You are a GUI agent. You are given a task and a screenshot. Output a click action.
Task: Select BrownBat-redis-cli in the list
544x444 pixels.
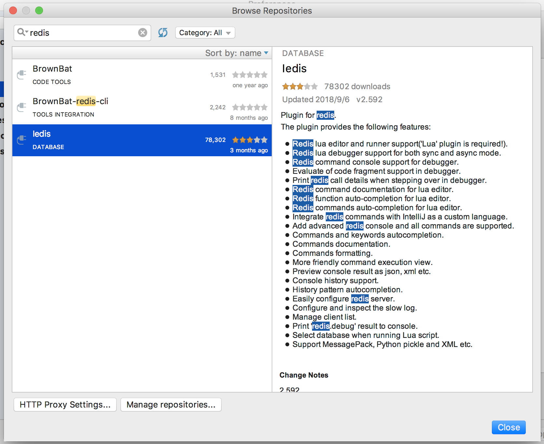coord(142,108)
